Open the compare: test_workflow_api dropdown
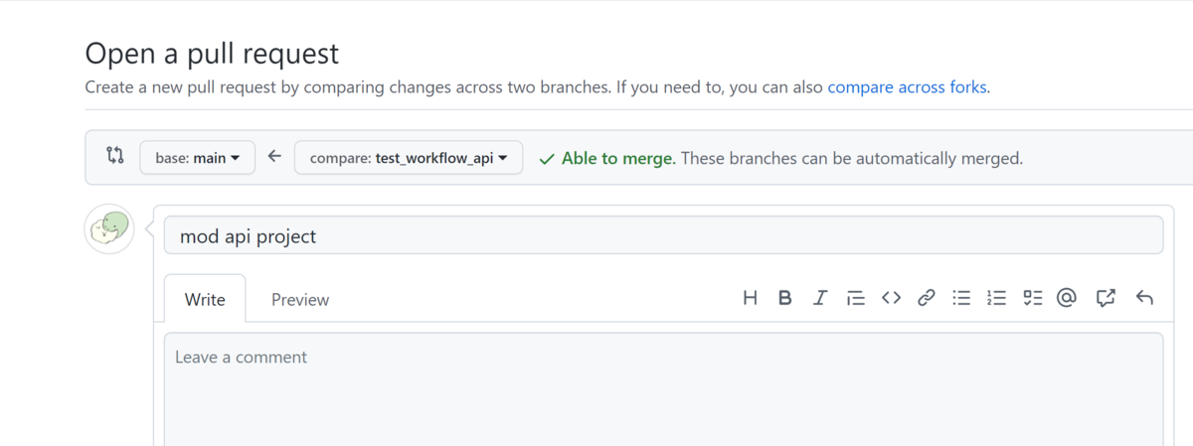Viewport: 1193px width, 446px height. point(409,157)
